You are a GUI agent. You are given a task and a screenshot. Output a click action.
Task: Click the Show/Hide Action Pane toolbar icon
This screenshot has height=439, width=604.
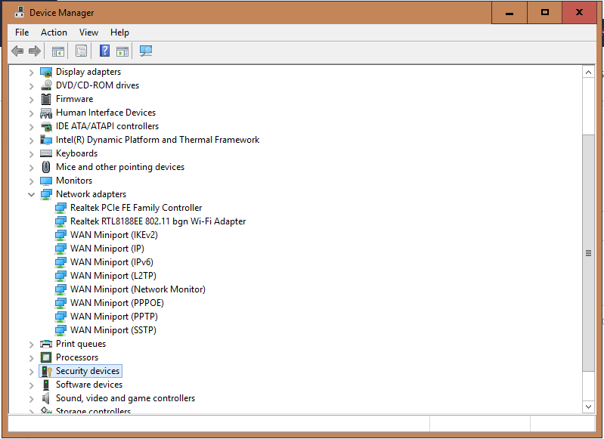click(122, 51)
